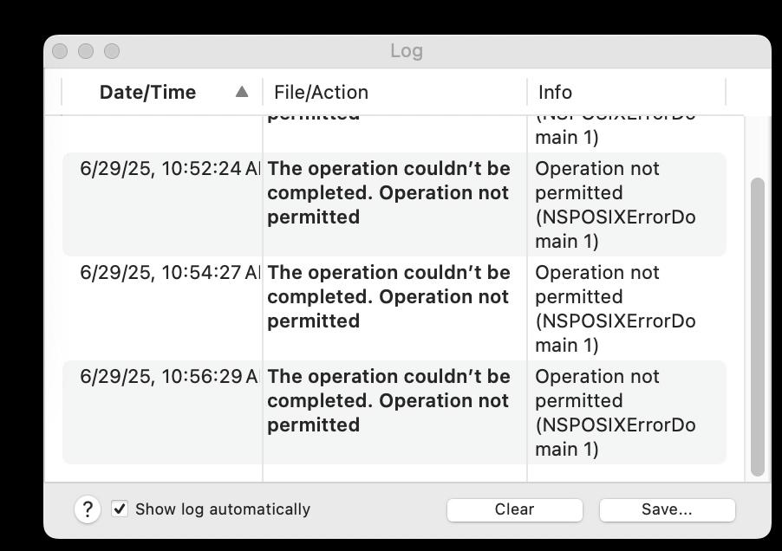Screen dimensions: 782x551
Task: Click the error message in 10:54:27 row
Action: click(x=389, y=297)
